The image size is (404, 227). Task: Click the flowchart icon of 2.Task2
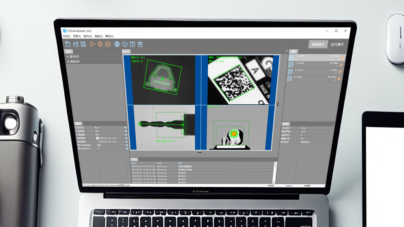click(x=291, y=65)
